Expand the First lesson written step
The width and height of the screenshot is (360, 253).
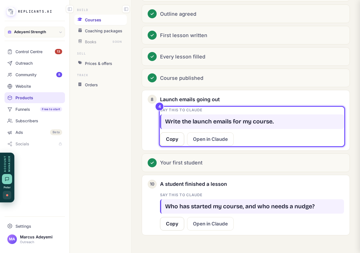[246, 35]
